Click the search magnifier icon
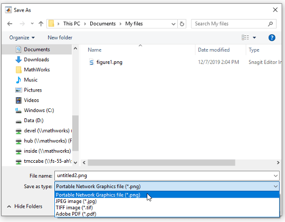Screen dimensions: 285x222 click(x=270, y=24)
